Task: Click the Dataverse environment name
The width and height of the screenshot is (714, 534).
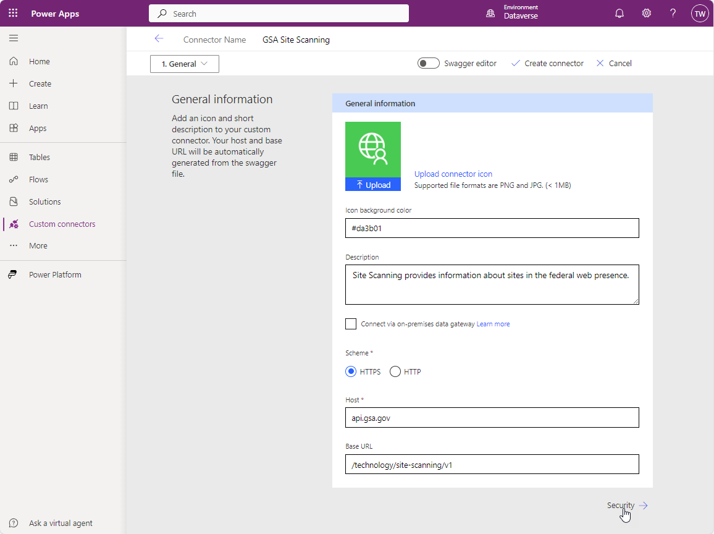Action: click(x=521, y=16)
